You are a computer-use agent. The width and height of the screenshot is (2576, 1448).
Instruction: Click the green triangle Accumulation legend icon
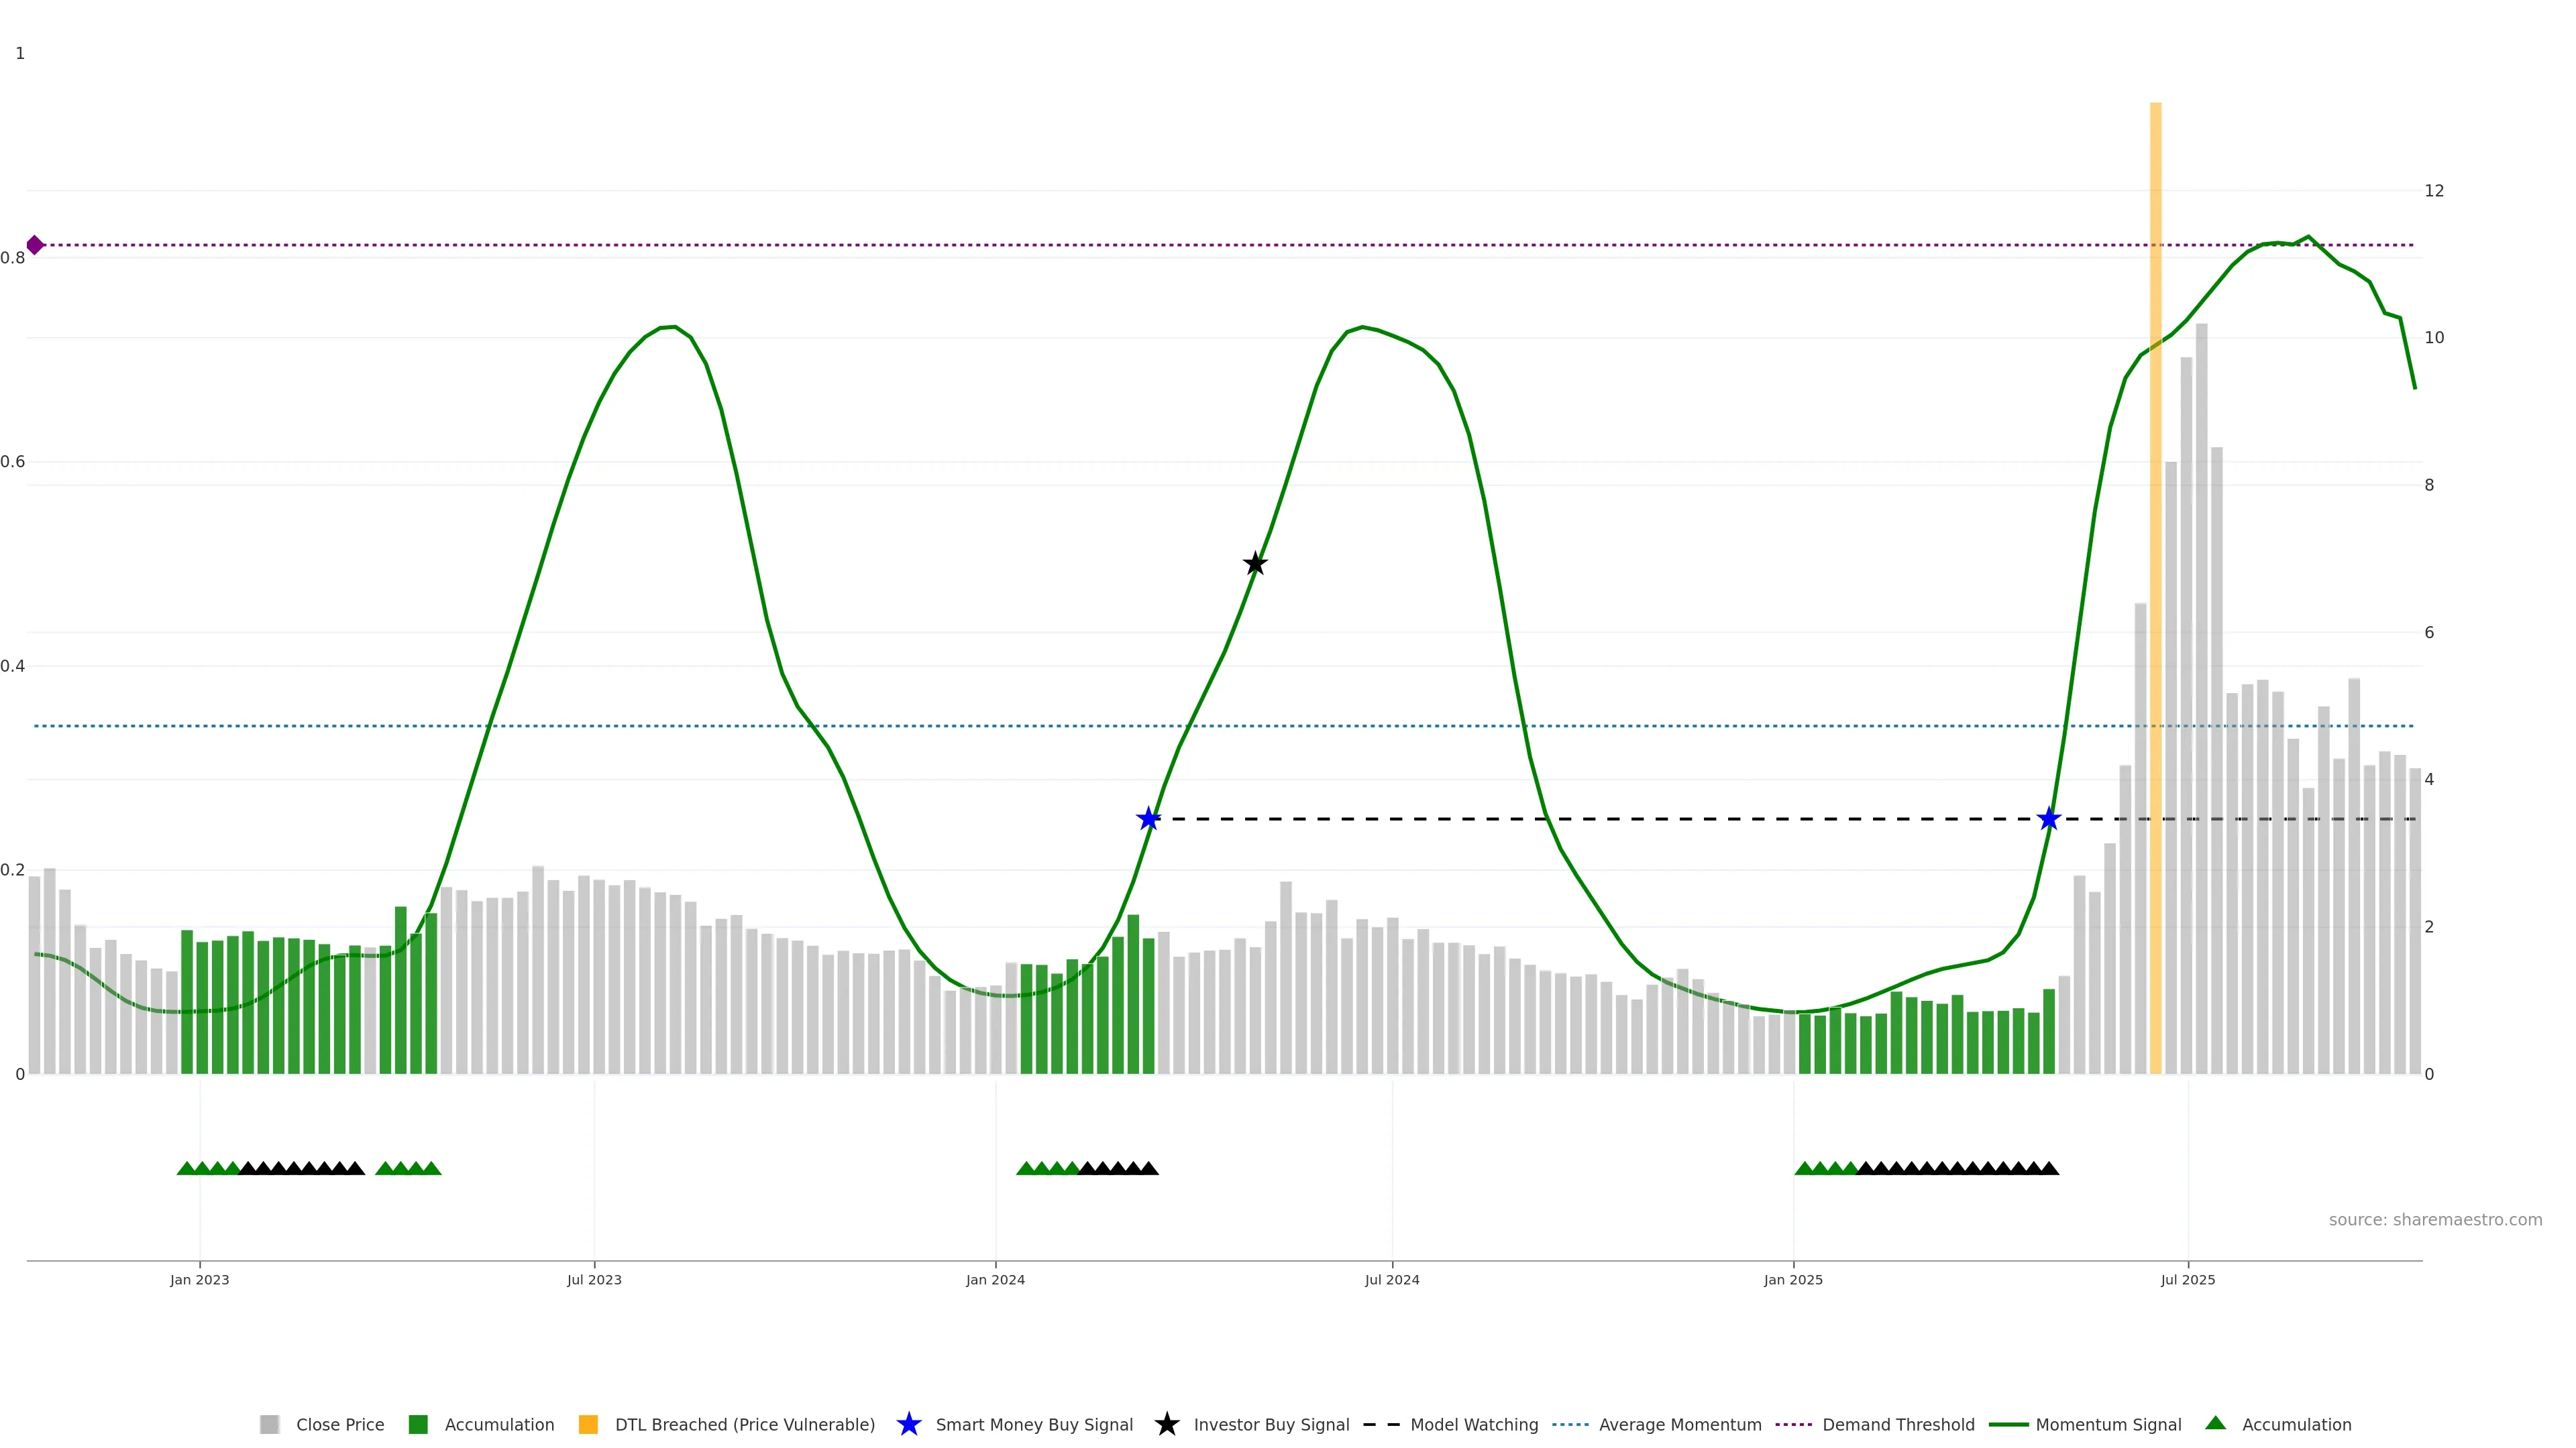click(2216, 1423)
